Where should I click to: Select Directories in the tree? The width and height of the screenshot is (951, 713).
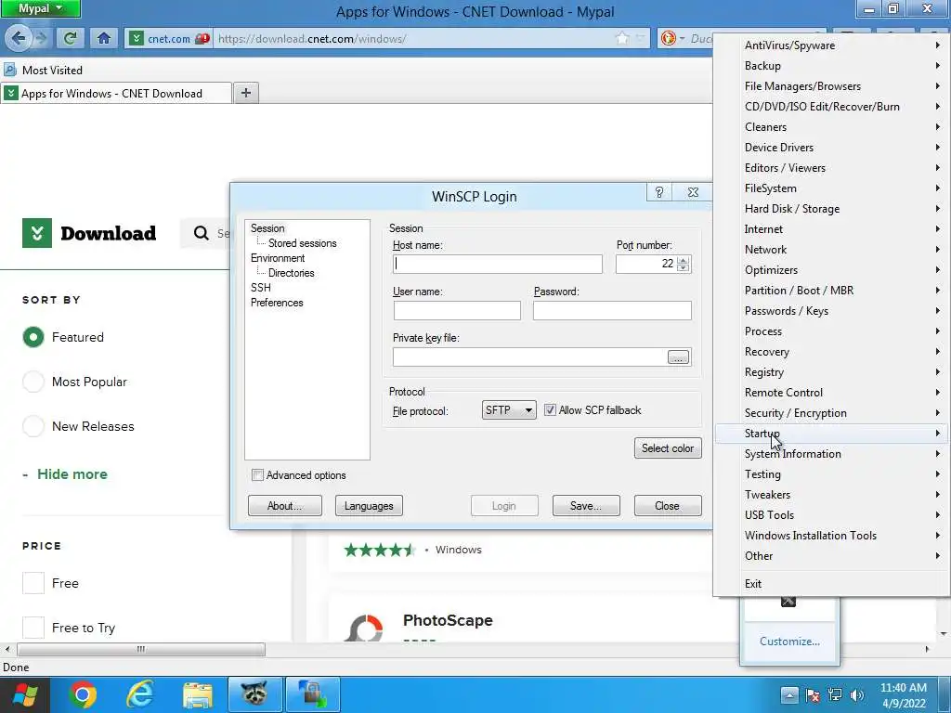pyautogui.click(x=291, y=273)
